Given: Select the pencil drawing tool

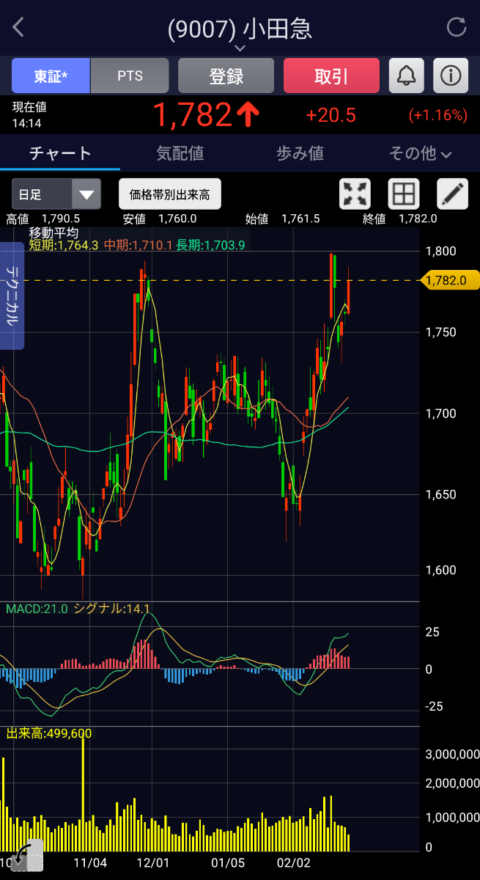Looking at the screenshot, I should point(452,194).
